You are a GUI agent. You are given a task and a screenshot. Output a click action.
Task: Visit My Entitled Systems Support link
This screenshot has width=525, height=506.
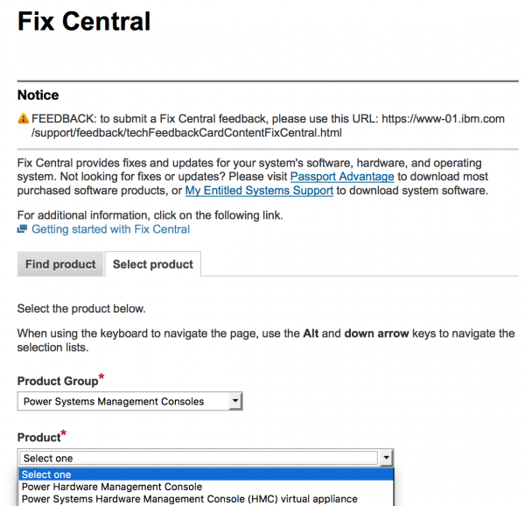pyautogui.click(x=259, y=191)
